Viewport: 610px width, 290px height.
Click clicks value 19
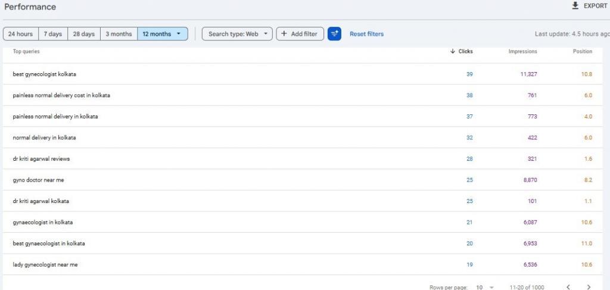(469, 265)
